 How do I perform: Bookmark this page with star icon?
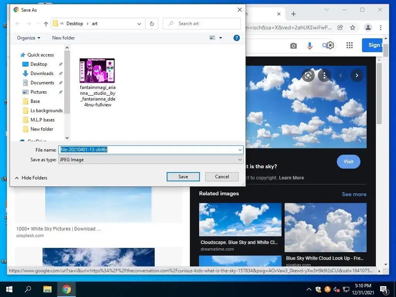[353, 27]
